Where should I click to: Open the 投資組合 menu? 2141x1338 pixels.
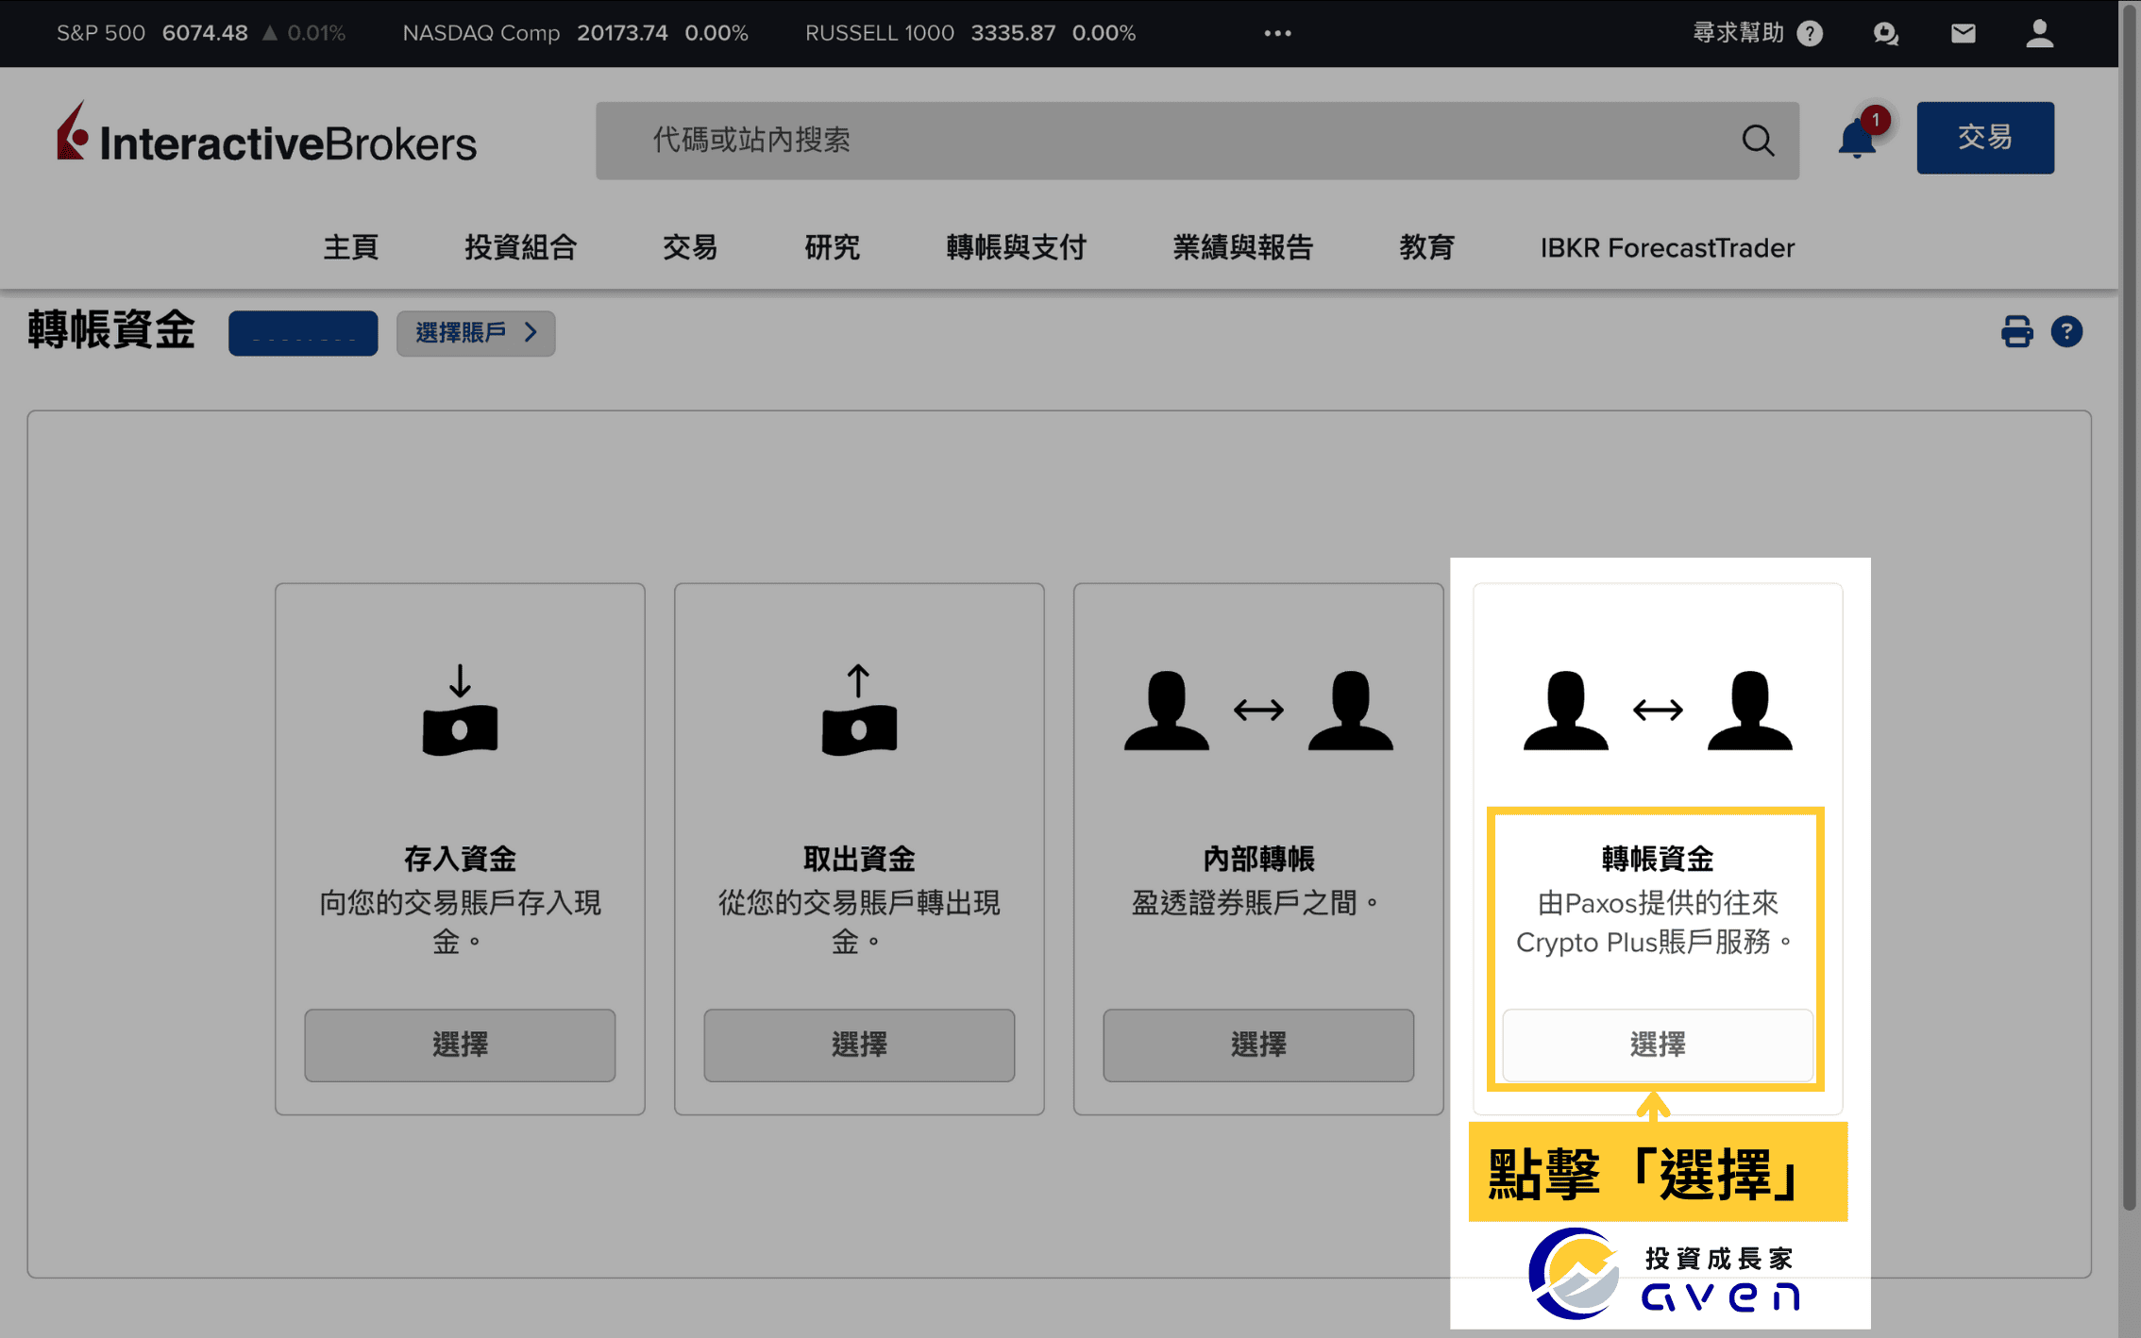(520, 247)
